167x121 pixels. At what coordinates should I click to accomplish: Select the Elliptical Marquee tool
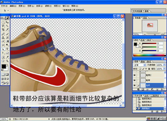(x=3, y=22)
